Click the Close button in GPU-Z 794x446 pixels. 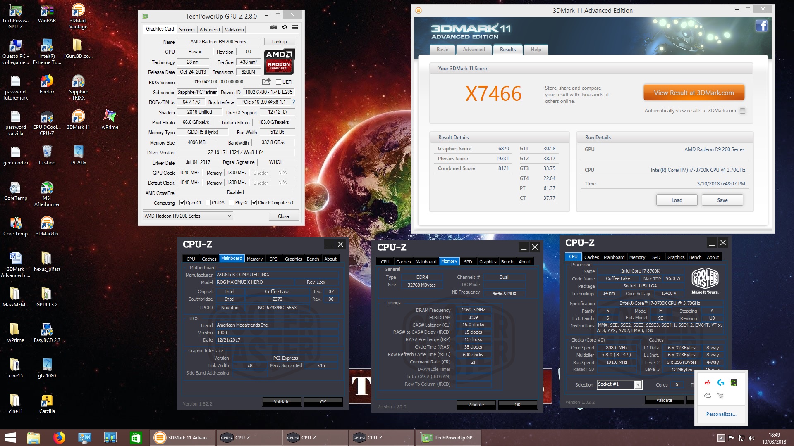point(283,216)
